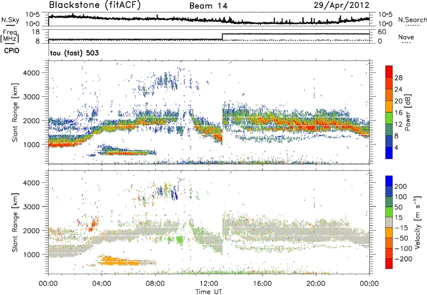This screenshot has width=427, height=295.
Task: Click the '1000' tick in velocity panel
Action: [x=31, y=255]
